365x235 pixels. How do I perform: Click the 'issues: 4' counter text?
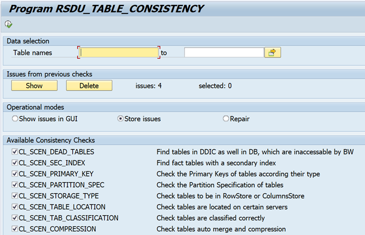tap(148, 86)
